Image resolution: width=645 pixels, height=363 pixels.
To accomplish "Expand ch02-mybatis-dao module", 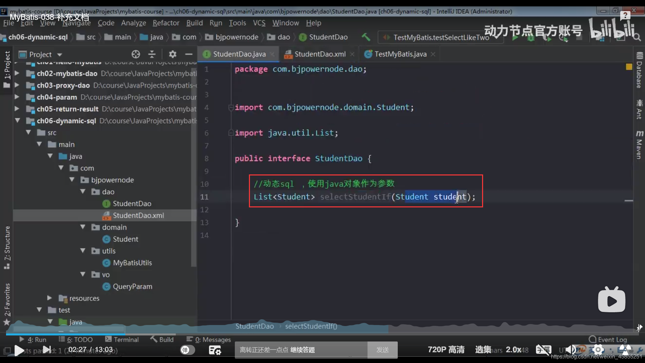I will [17, 73].
